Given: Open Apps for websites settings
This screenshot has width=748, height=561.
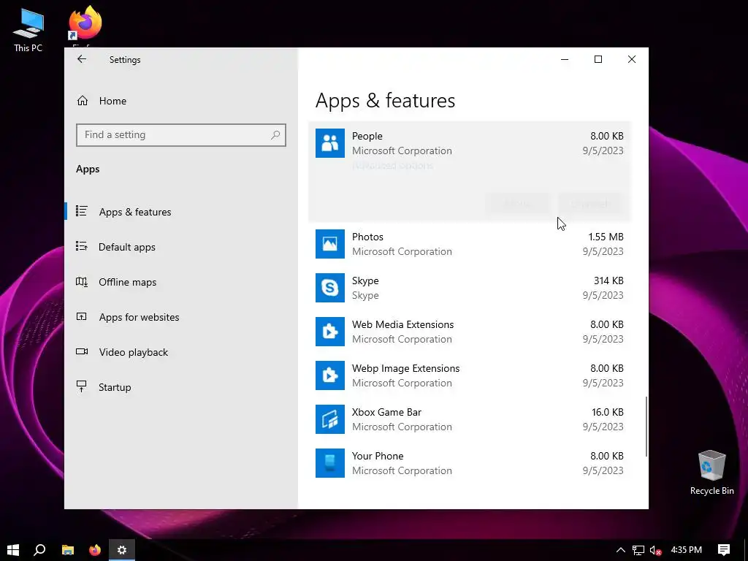Looking at the screenshot, I should (x=139, y=317).
